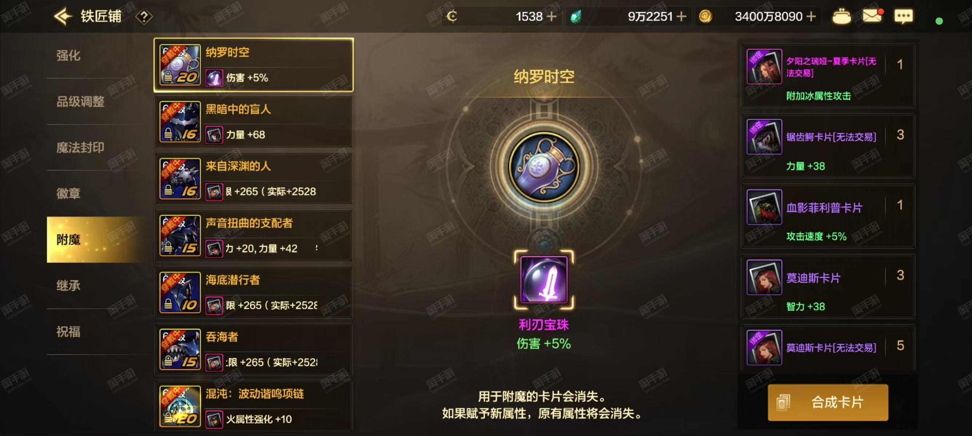972x436 pixels.
Task: Open the chat bubble icon
Action: click(903, 17)
